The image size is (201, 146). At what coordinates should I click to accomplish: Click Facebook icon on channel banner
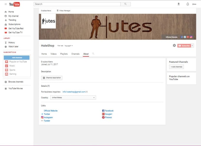point(182,37)
